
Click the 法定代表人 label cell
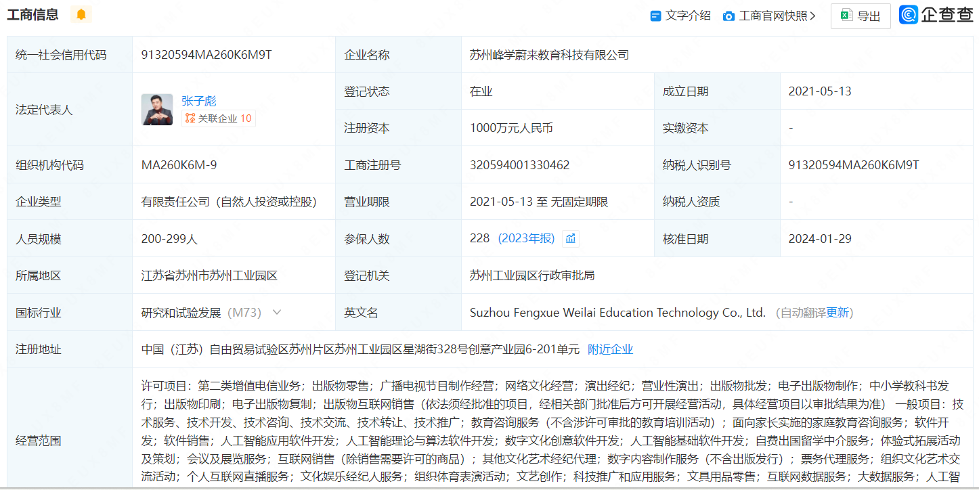tap(70, 110)
